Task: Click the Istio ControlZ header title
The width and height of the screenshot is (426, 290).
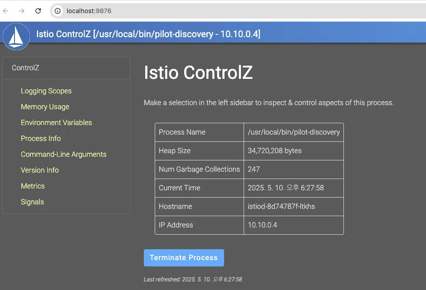Action: (148, 34)
